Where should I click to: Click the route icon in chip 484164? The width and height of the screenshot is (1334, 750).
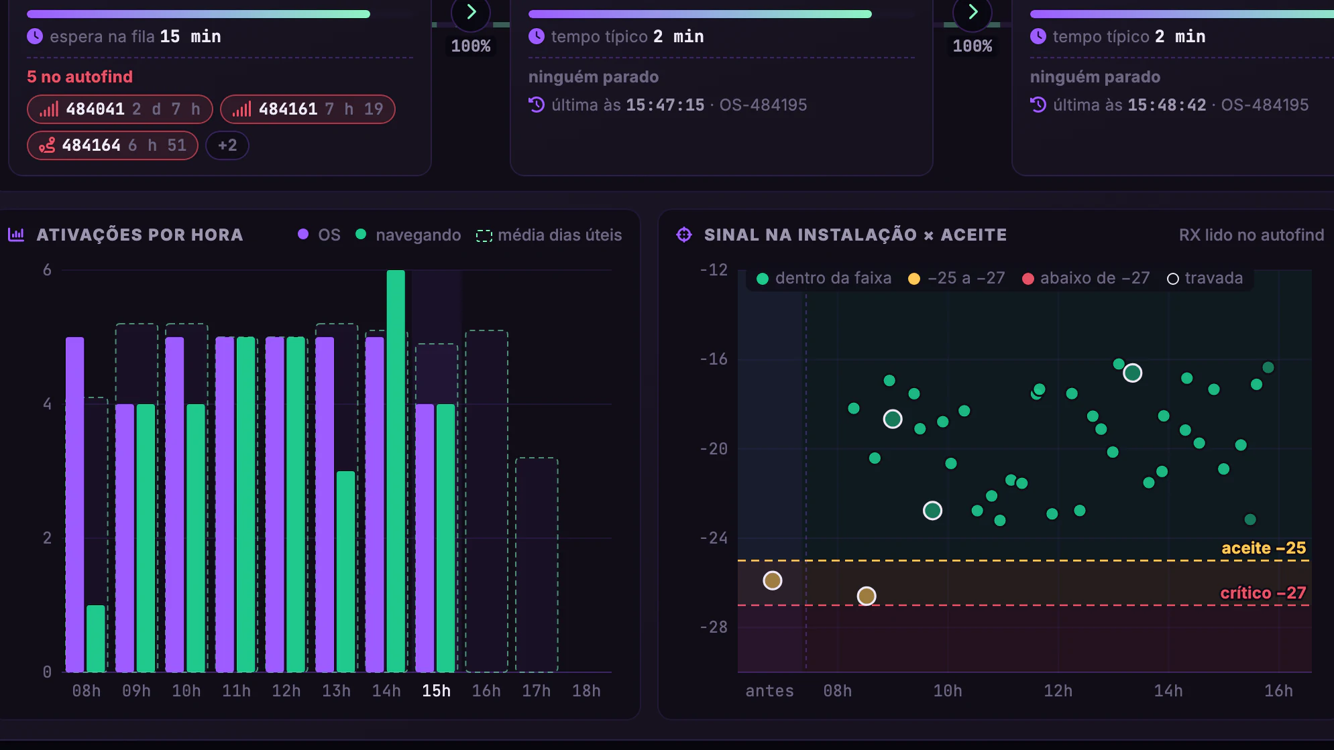click(x=47, y=145)
